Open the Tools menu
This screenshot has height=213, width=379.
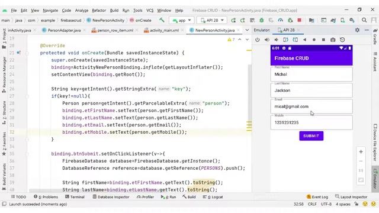pos(137,11)
